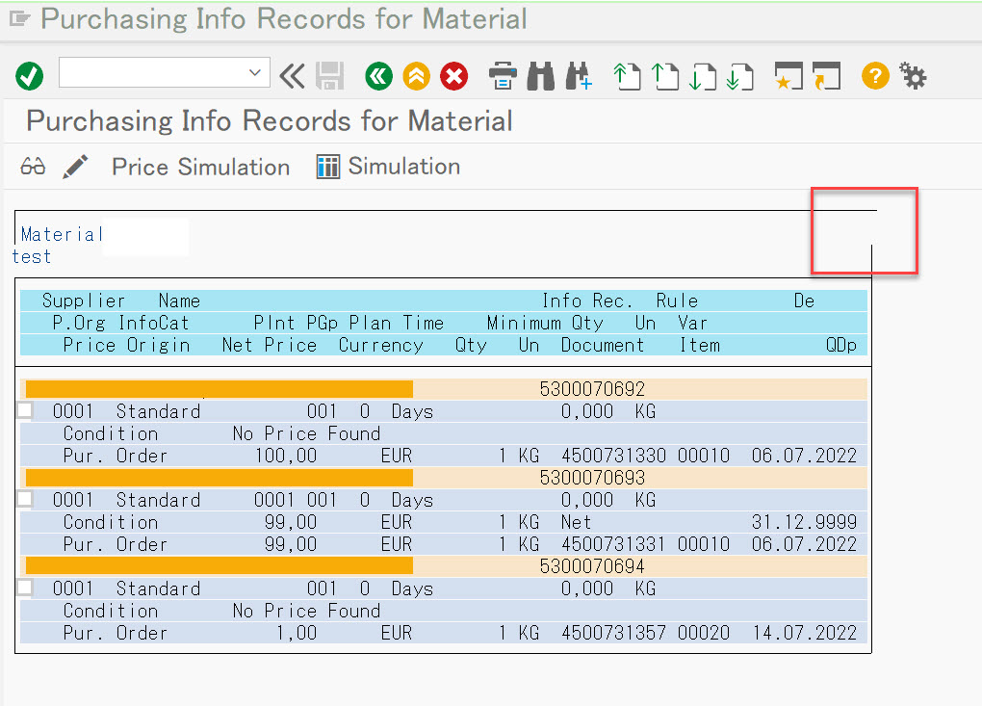This screenshot has height=706, width=982.
Task: Click the date 31.12.9999
Action: pyautogui.click(x=804, y=522)
